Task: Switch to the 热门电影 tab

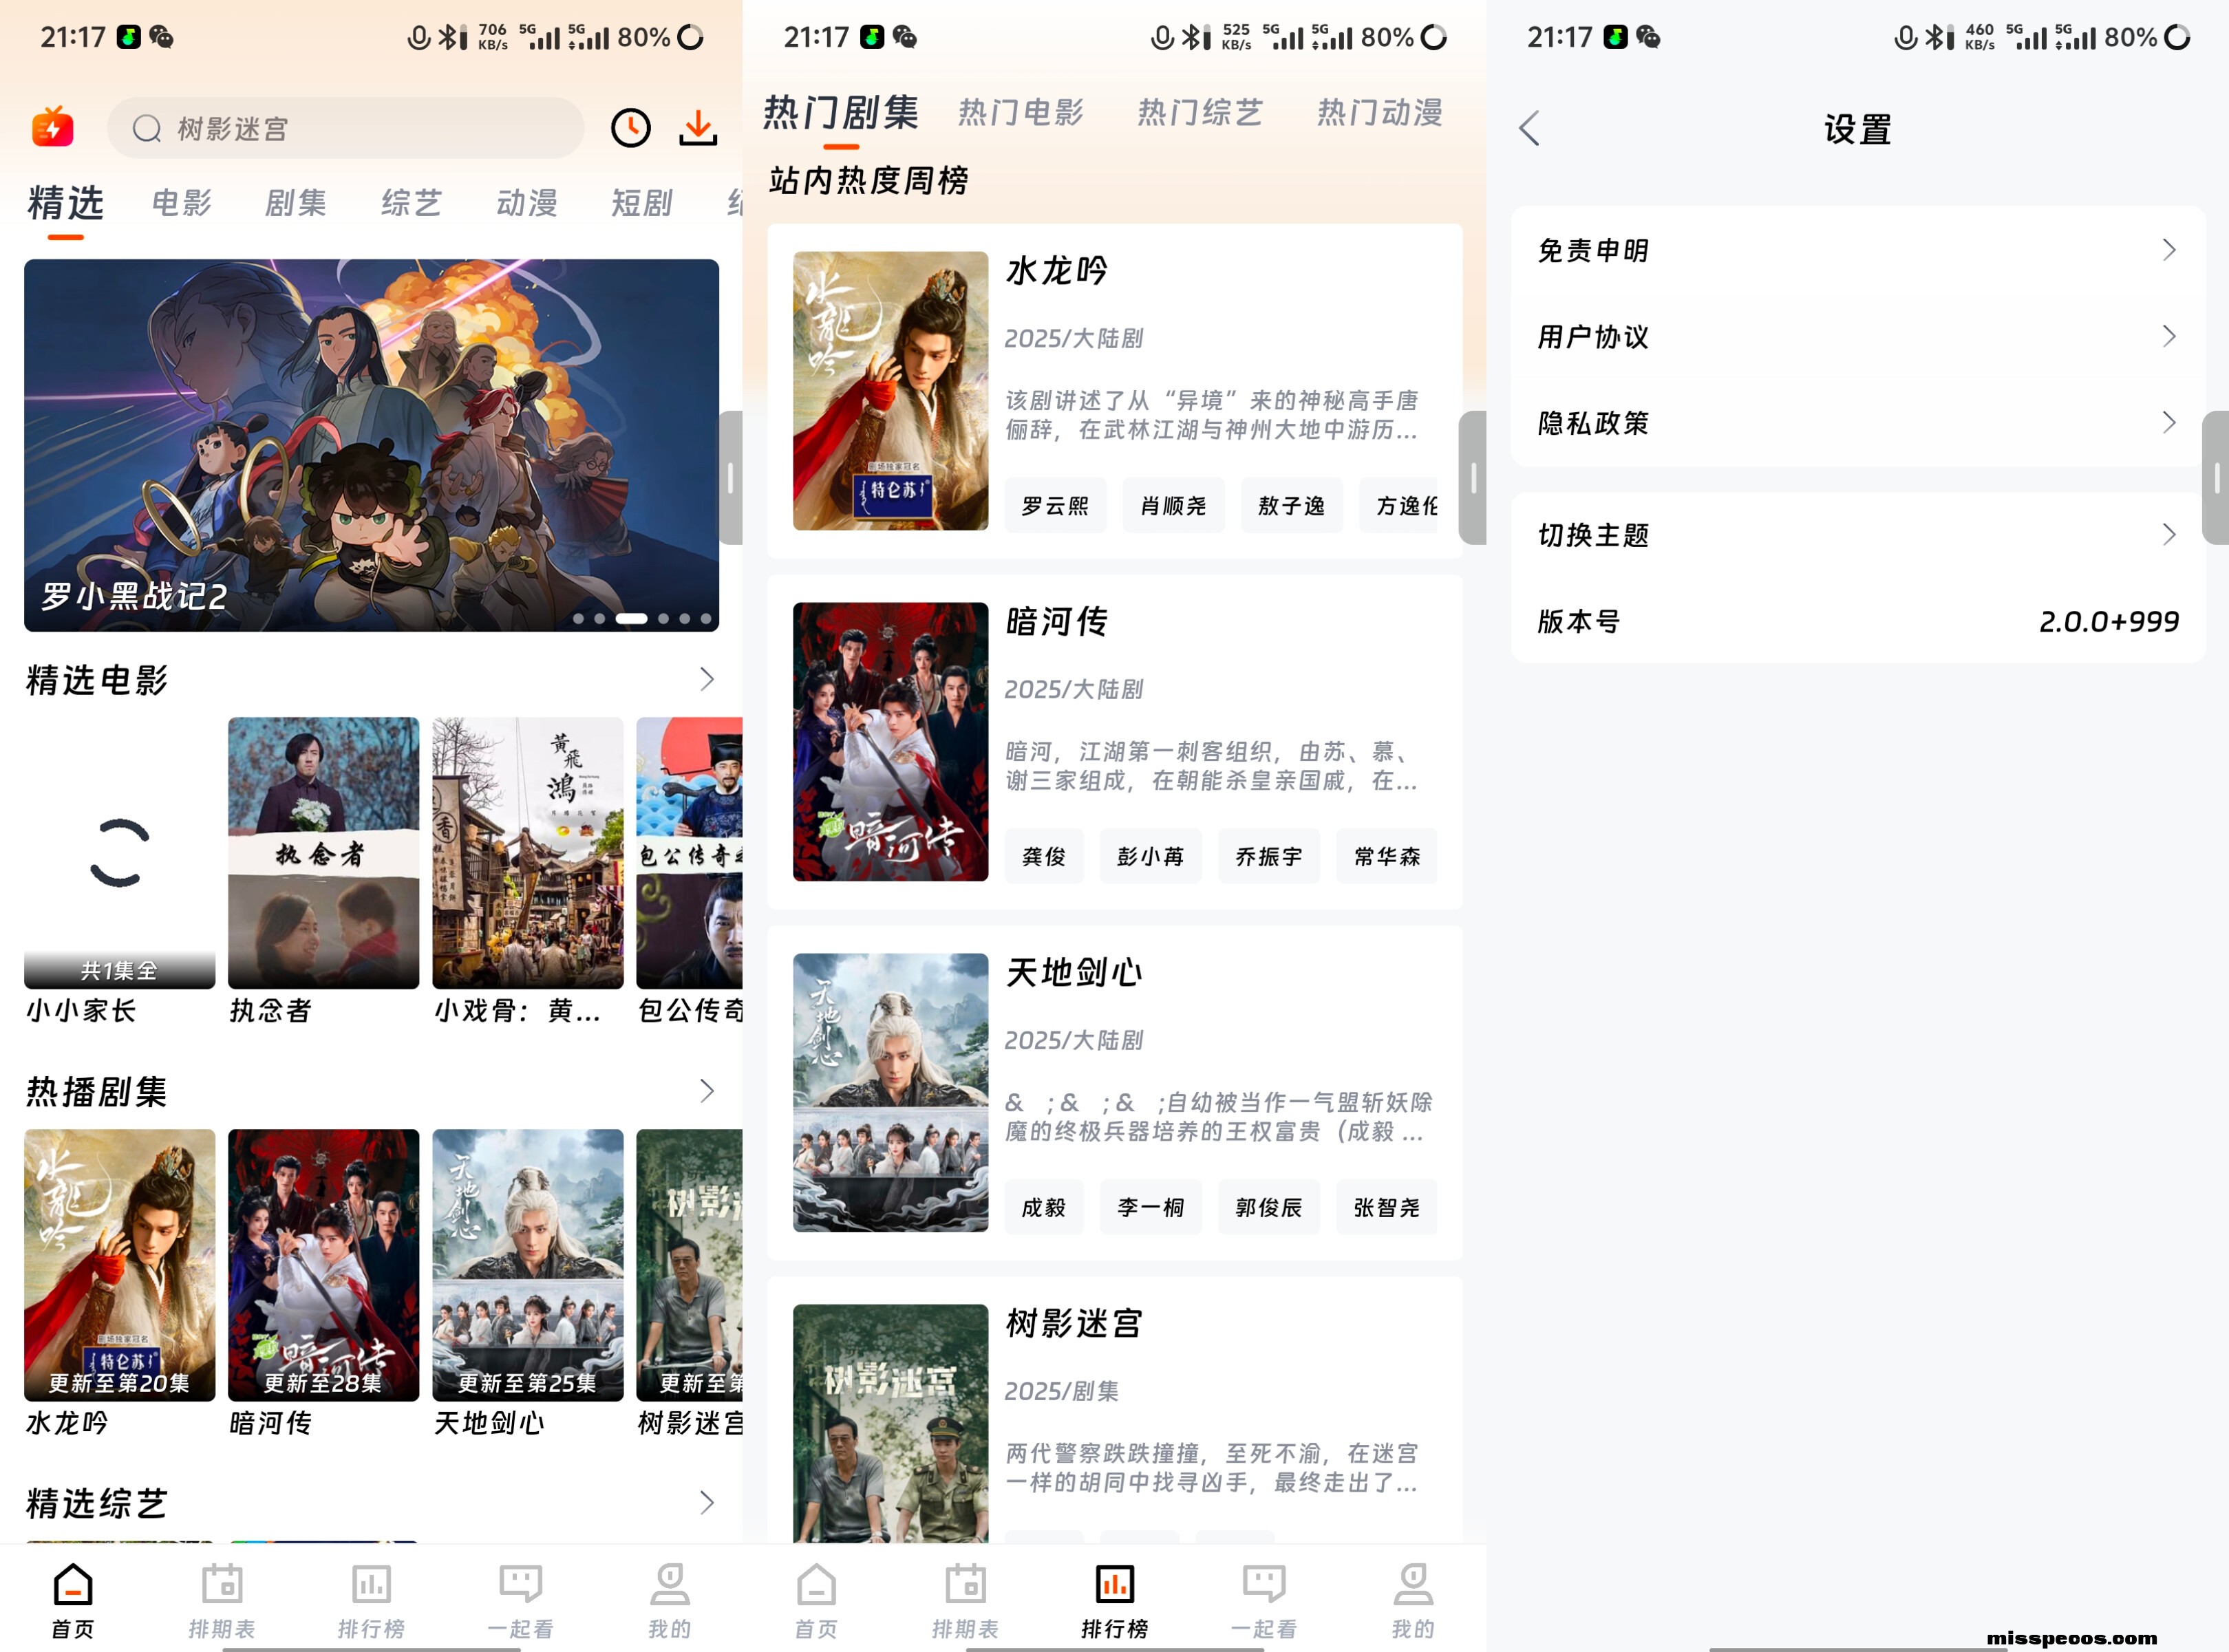Action: click(x=1021, y=113)
